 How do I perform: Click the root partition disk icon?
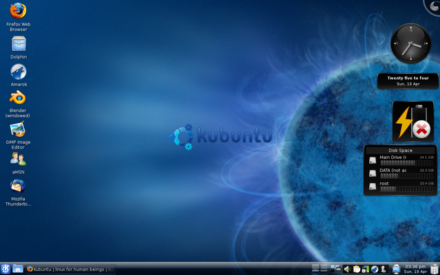[373, 186]
